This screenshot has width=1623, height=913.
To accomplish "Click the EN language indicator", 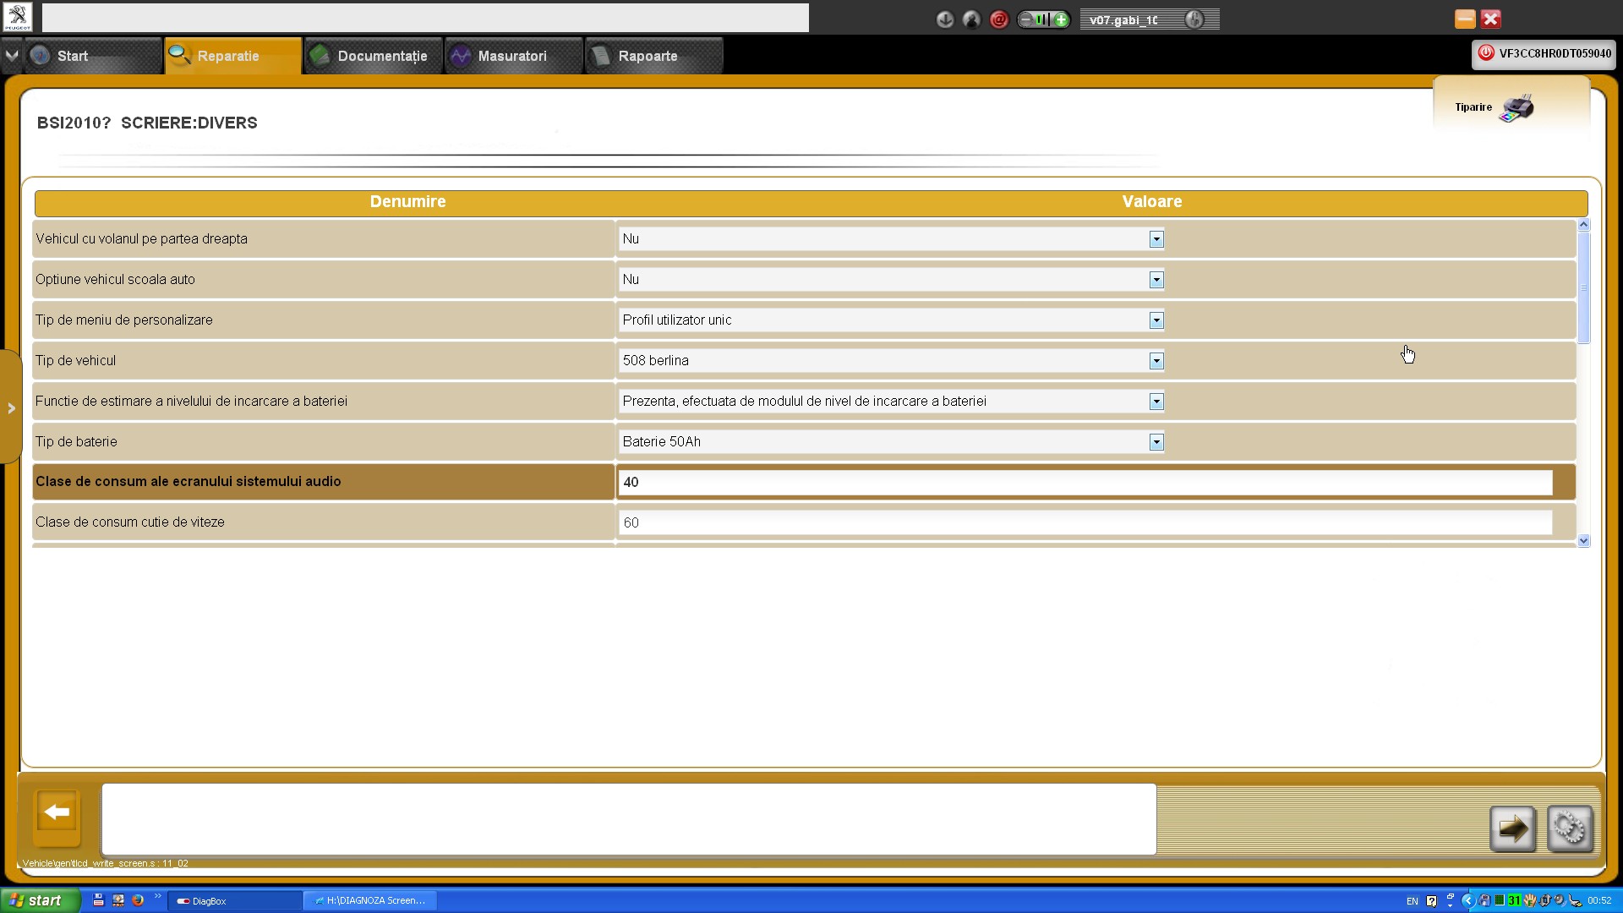I will (1412, 901).
